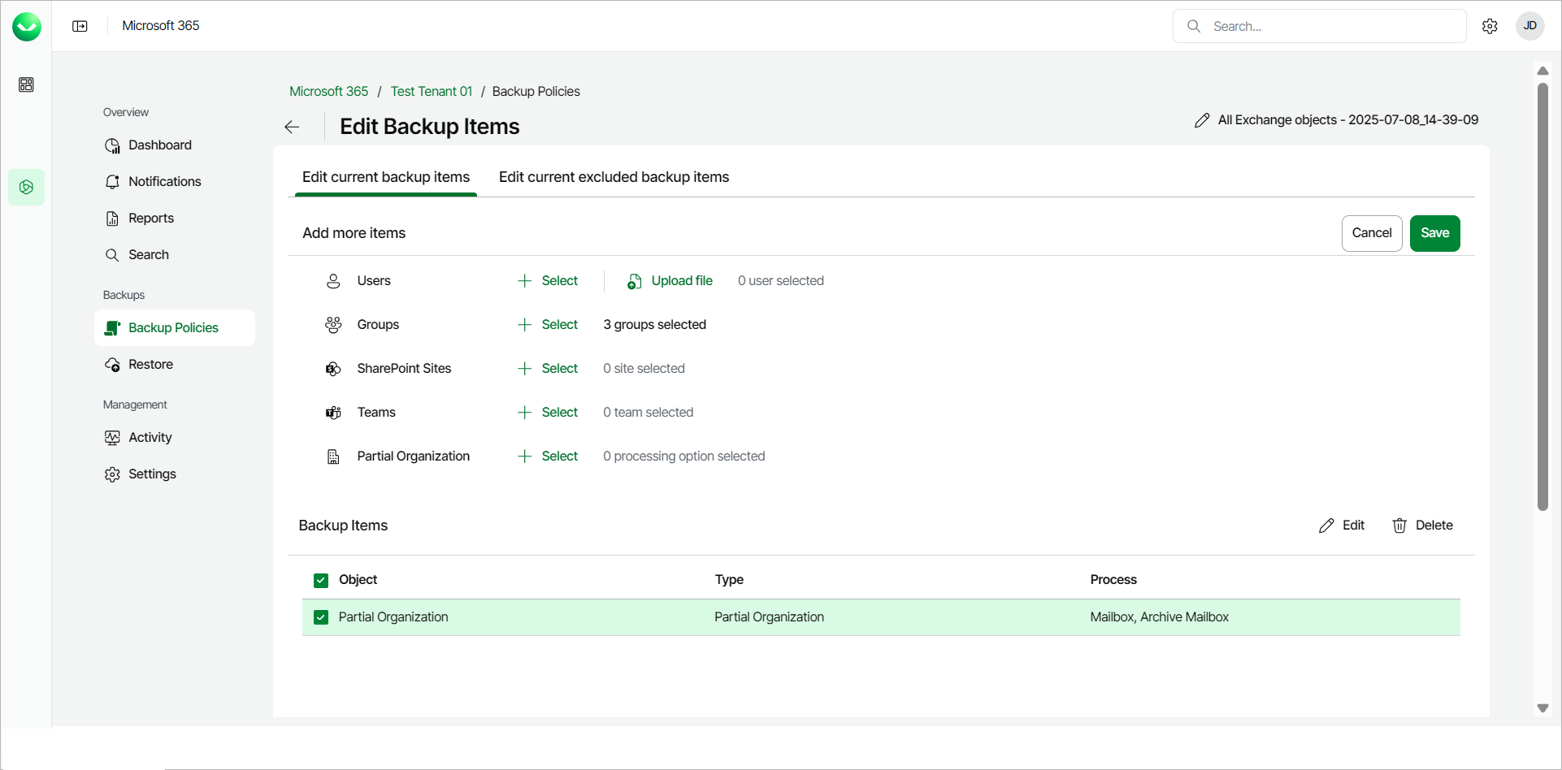
Task: Click the Microsoft 365 hexagon rail icon
Action: (x=26, y=188)
